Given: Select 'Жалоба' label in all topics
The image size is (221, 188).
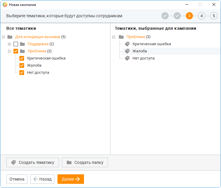Looking at the screenshot, I should click(34, 65).
